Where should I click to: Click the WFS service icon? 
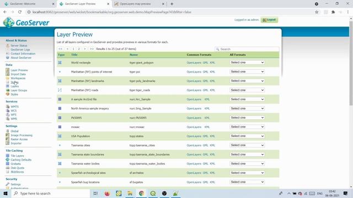coord(8,115)
